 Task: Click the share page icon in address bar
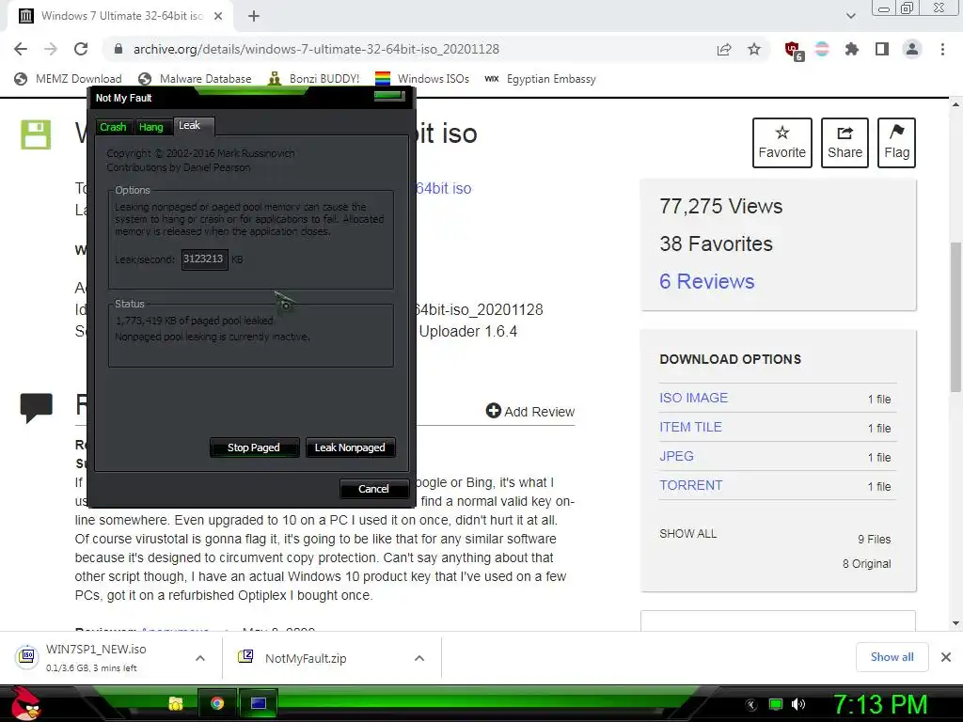(724, 49)
